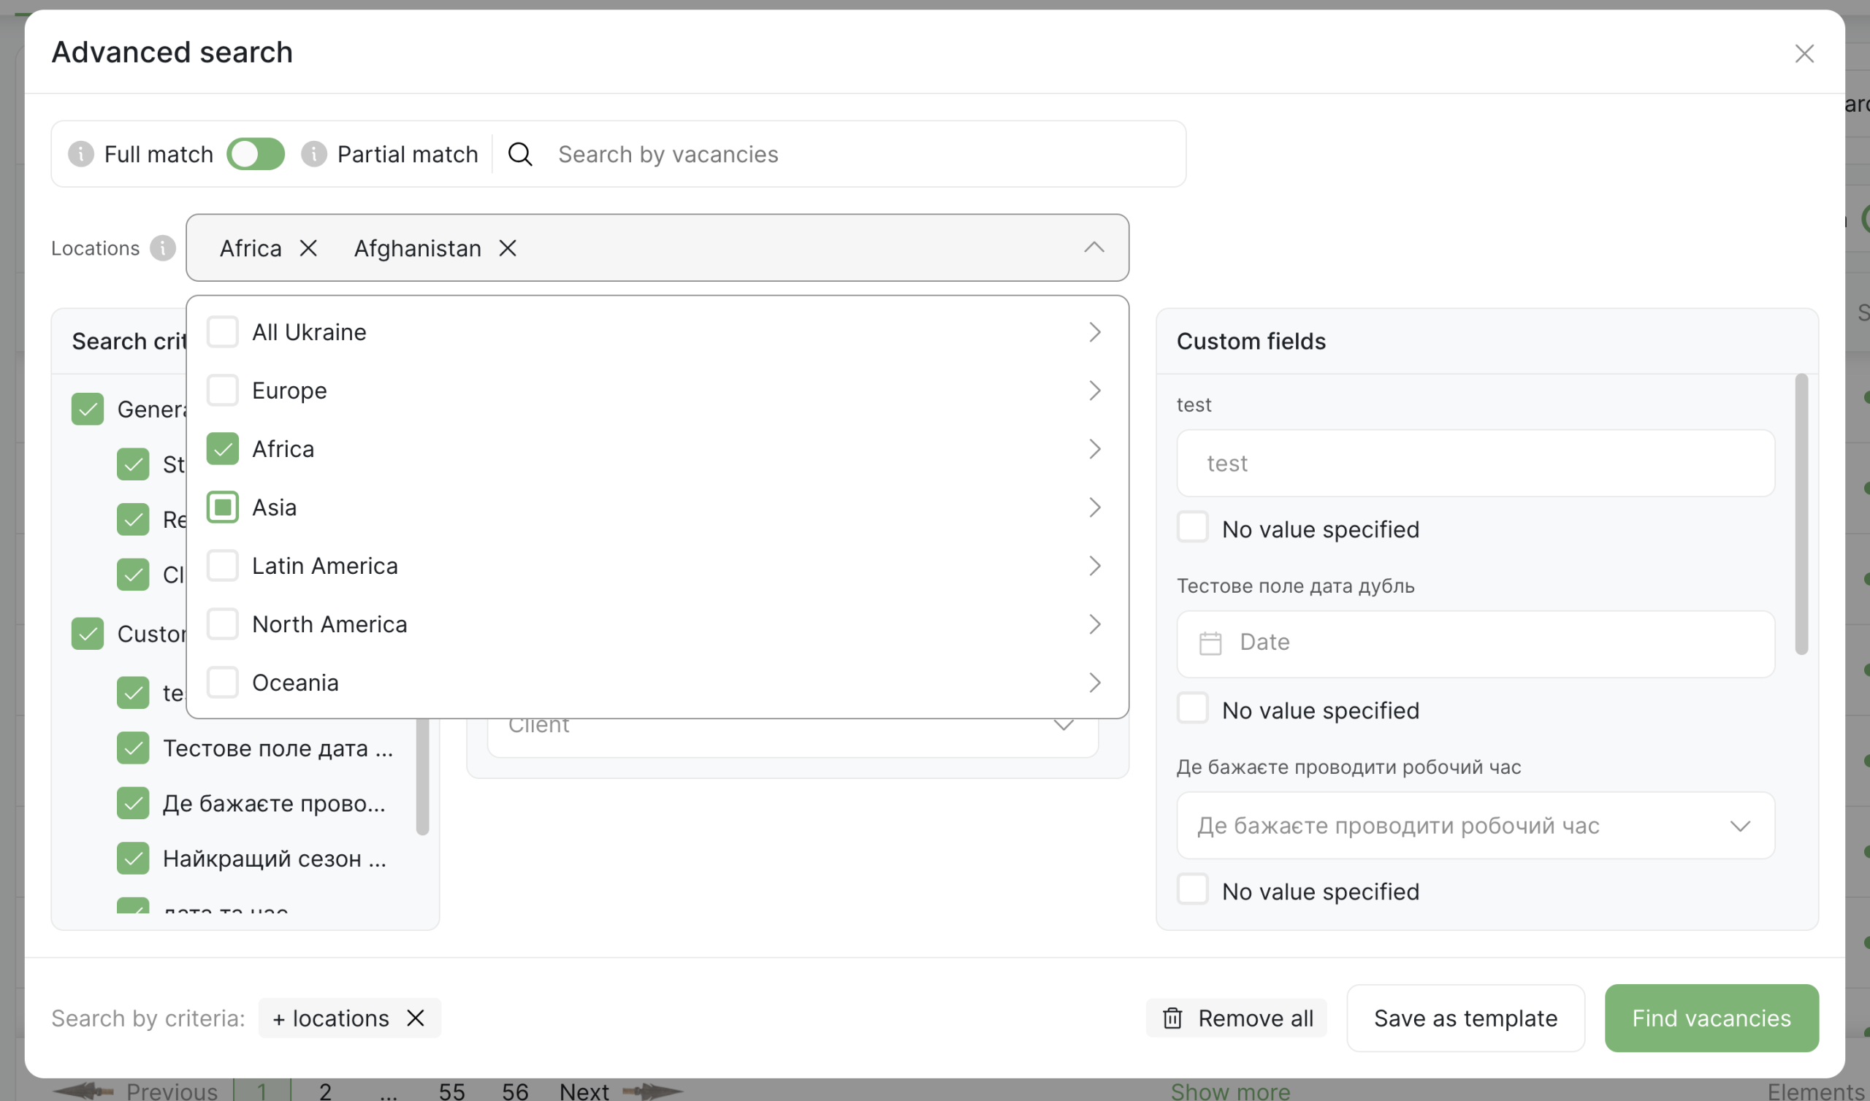Collapse the Locations dropdown chevron
The image size is (1870, 1101).
pyautogui.click(x=1094, y=248)
